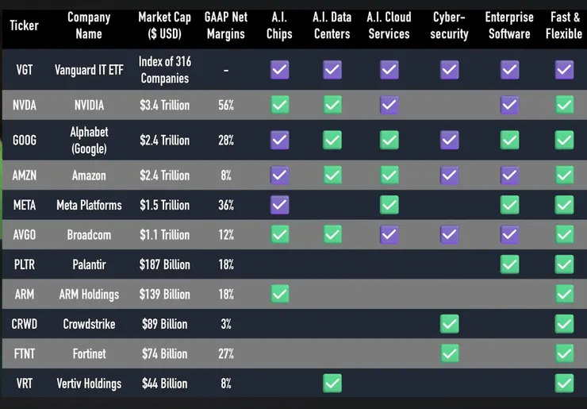Select the Market Cap column header

pyautogui.click(x=164, y=25)
